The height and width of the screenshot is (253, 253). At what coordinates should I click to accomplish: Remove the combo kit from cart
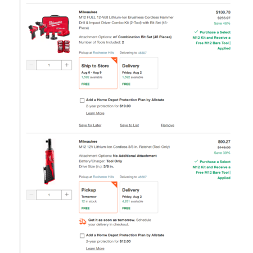click(168, 125)
